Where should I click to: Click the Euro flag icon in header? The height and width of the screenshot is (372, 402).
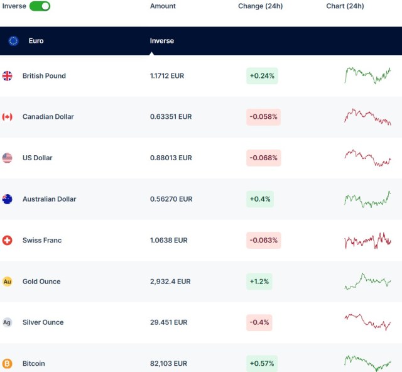point(13,41)
